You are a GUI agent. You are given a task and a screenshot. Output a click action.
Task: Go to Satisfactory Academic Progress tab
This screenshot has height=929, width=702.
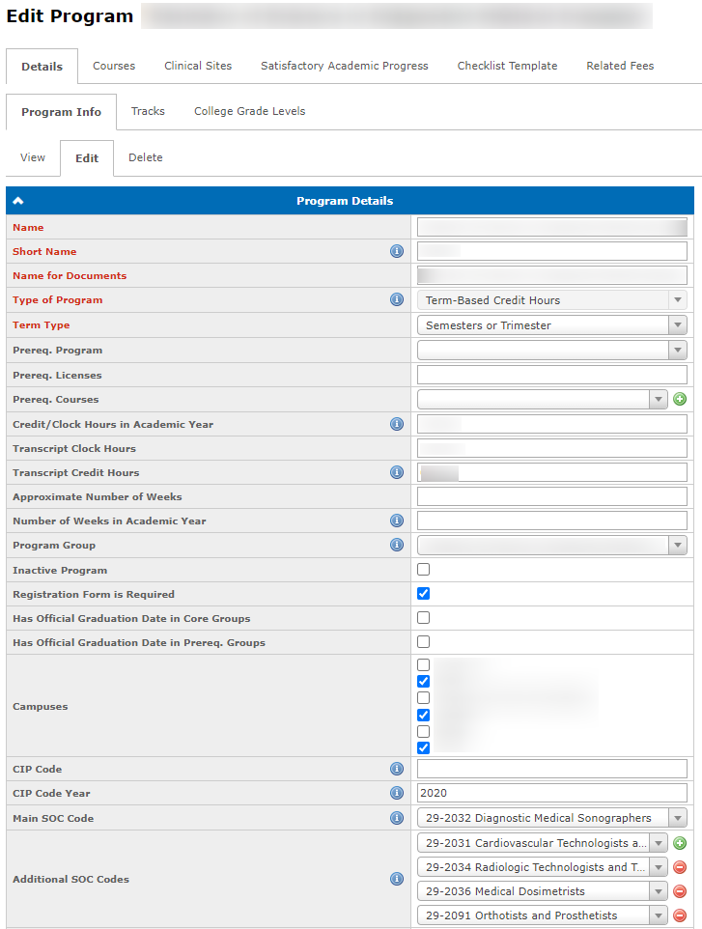point(344,66)
